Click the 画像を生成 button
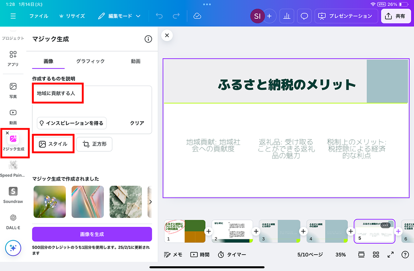The width and height of the screenshot is (414, 271). coord(92,234)
